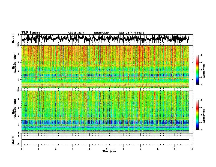Click time axis tick label "3"
The width and height of the screenshot is (216, 167).
(73, 149)
